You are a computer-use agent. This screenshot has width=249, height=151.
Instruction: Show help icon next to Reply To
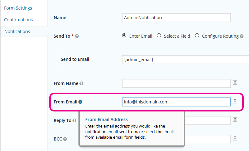pyautogui.click(x=74, y=120)
